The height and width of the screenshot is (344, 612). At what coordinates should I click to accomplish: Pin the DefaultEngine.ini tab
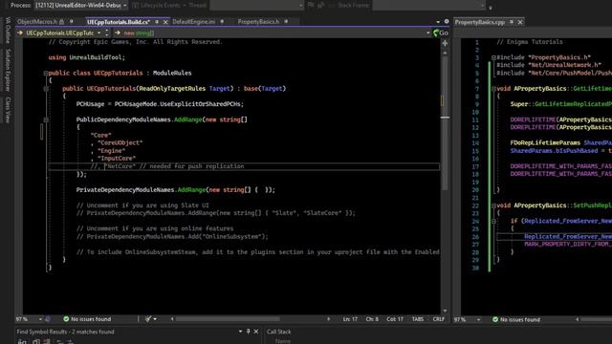[x=222, y=22]
